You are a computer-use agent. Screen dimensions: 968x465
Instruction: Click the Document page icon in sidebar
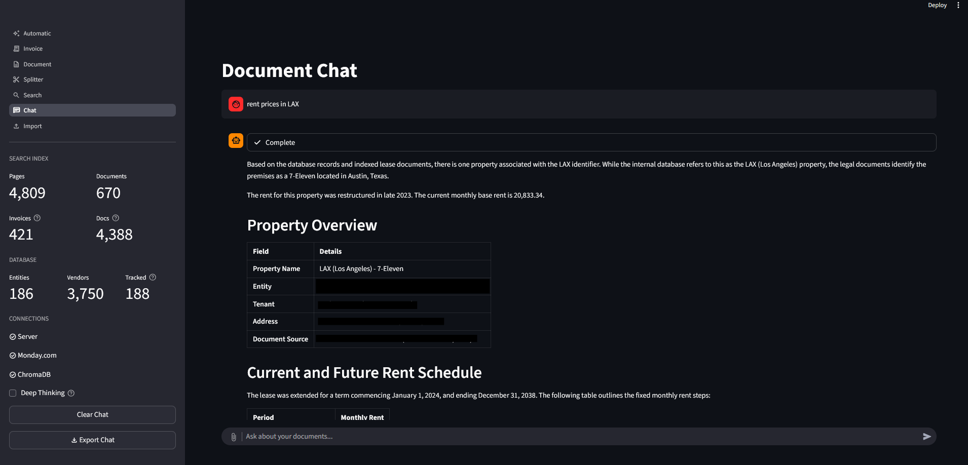pyautogui.click(x=17, y=64)
